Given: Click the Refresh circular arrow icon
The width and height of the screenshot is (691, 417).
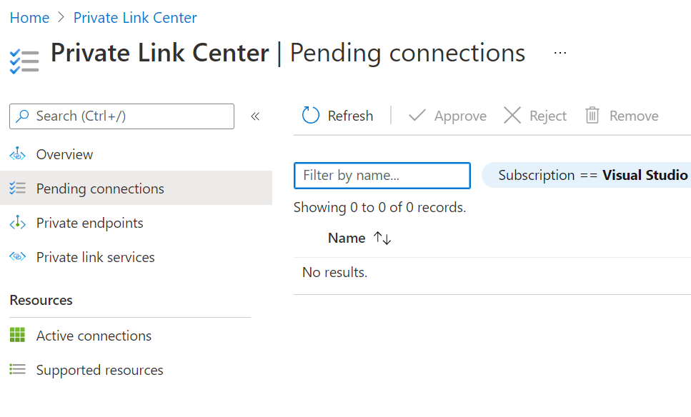Looking at the screenshot, I should (x=311, y=116).
